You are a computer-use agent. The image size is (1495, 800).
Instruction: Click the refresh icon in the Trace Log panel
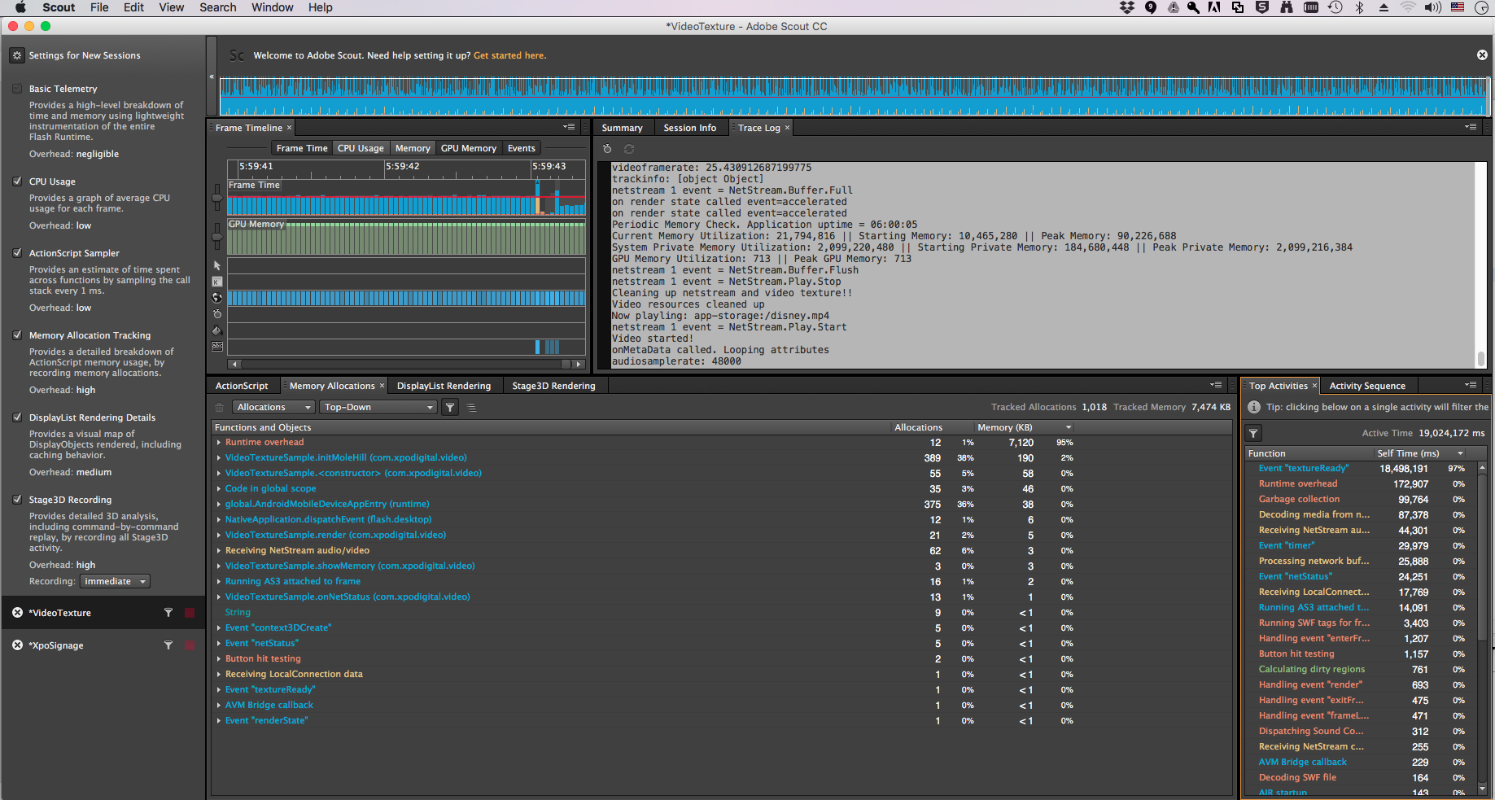pos(627,149)
